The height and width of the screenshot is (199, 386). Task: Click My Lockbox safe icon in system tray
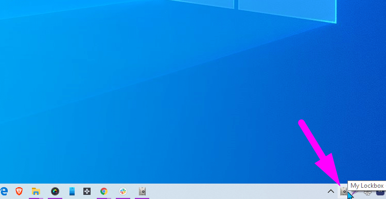[x=343, y=191]
